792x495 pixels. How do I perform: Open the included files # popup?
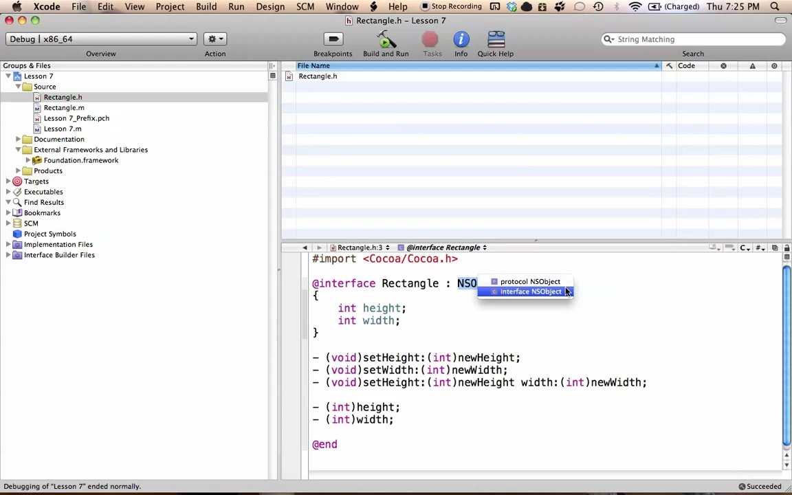click(x=760, y=247)
